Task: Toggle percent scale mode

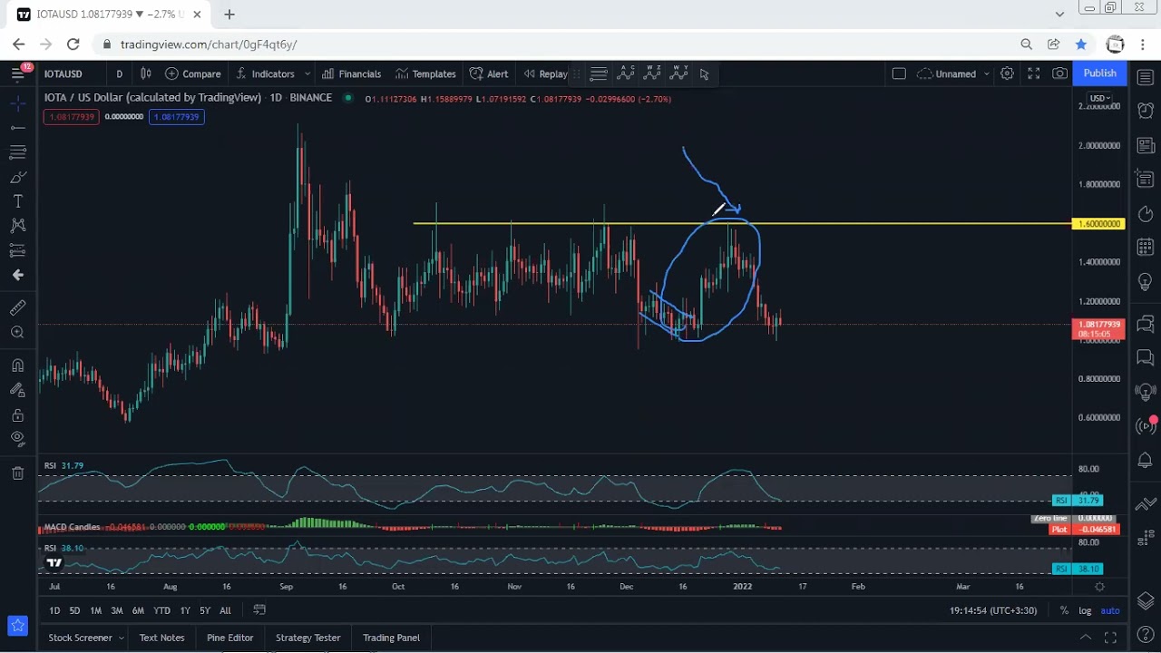Action: [1064, 610]
